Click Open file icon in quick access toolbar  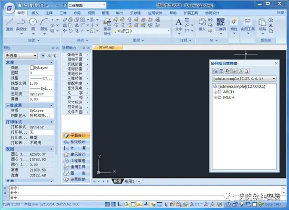pyautogui.click(x=25, y=5)
